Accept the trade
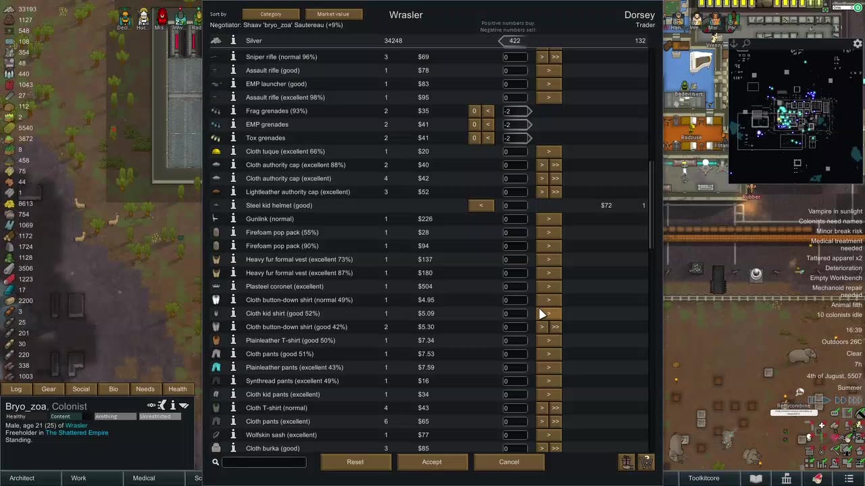The image size is (865, 486). [432, 462]
